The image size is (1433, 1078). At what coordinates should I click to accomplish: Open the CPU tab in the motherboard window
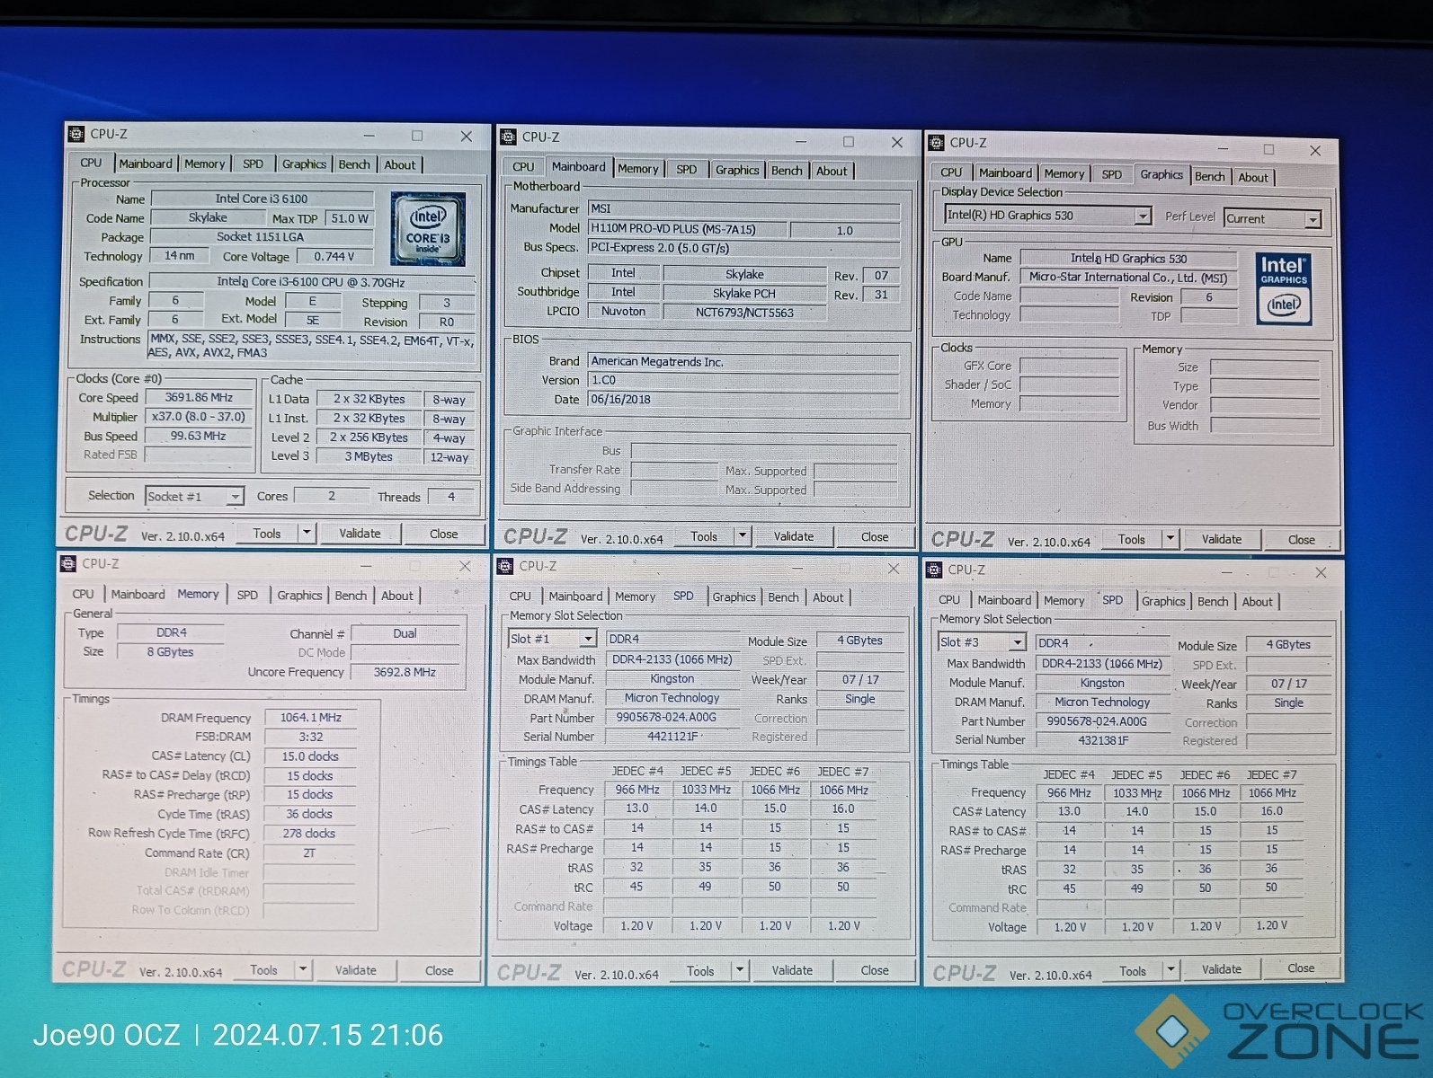[x=523, y=168]
